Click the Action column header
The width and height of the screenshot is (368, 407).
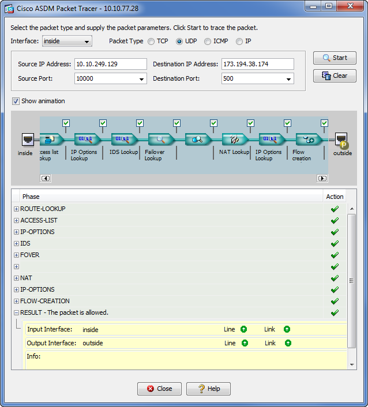tap(335, 197)
